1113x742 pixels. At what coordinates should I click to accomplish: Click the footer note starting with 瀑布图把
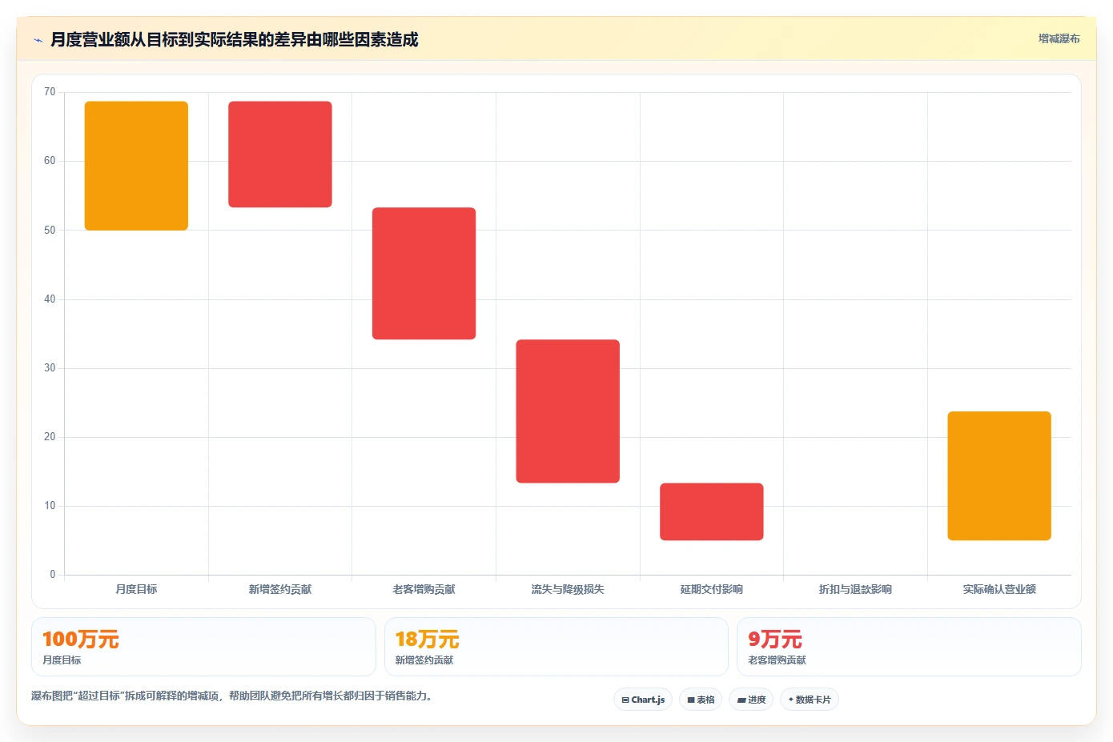click(x=233, y=696)
